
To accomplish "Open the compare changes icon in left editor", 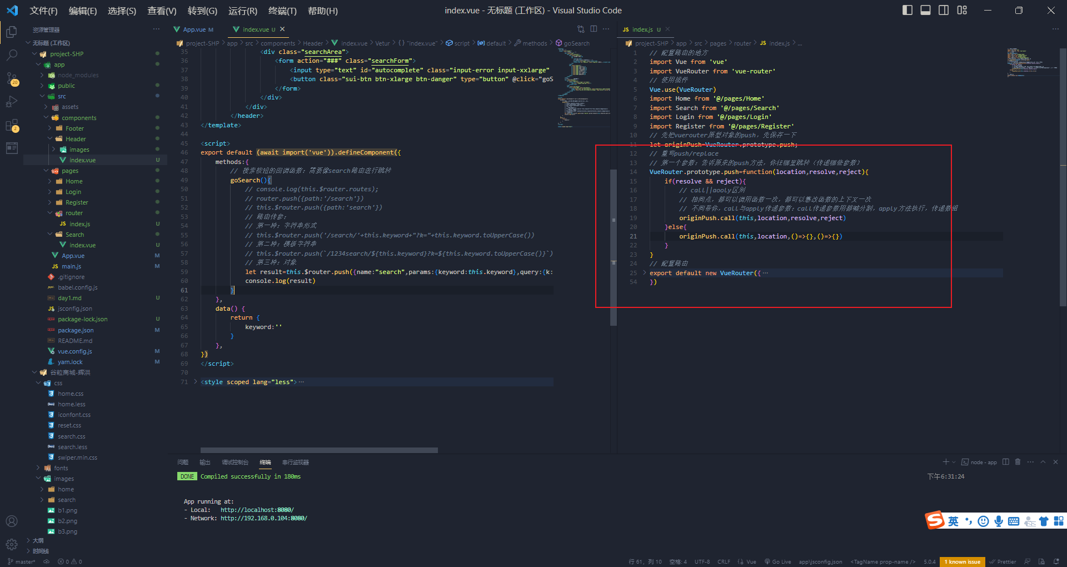I will (581, 29).
